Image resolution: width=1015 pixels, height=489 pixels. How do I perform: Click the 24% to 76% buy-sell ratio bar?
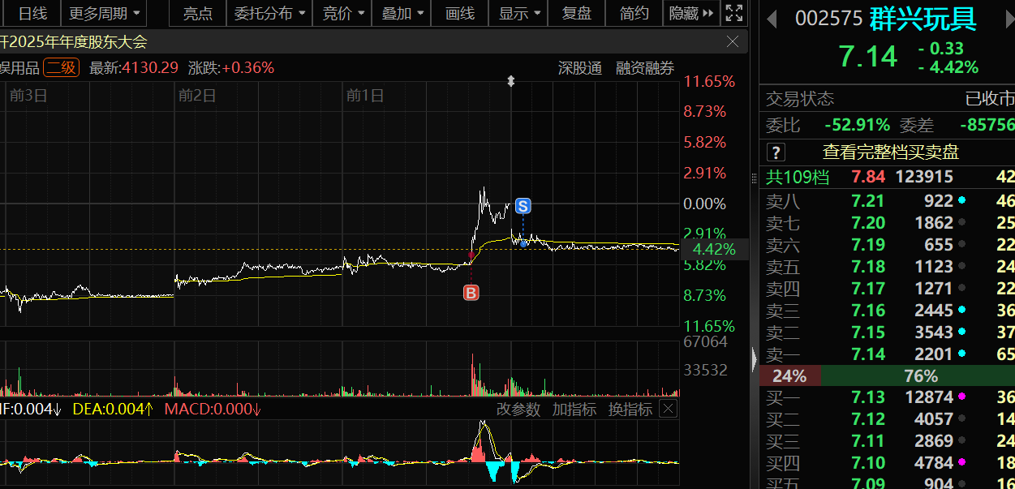pos(887,376)
